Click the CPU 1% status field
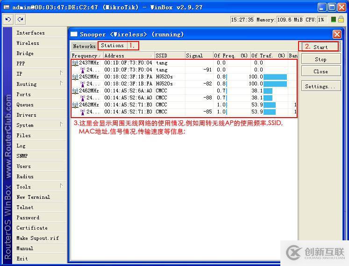 click(x=322, y=20)
